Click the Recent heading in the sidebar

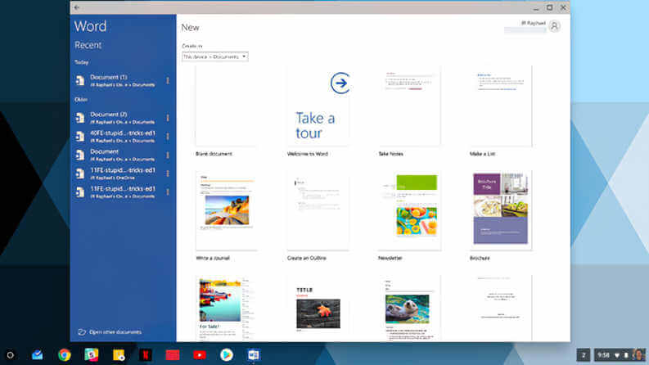[x=88, y=45]
